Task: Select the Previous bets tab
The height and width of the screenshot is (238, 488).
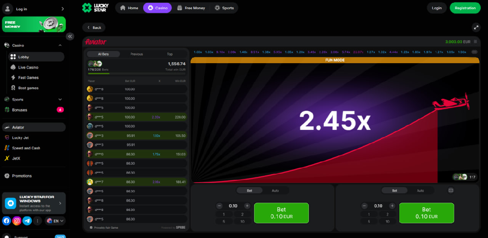Action: 137,54
